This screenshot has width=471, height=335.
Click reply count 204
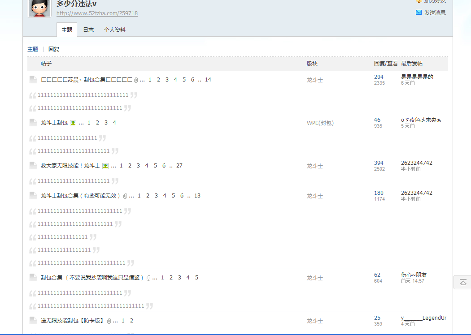pos(379,77)
